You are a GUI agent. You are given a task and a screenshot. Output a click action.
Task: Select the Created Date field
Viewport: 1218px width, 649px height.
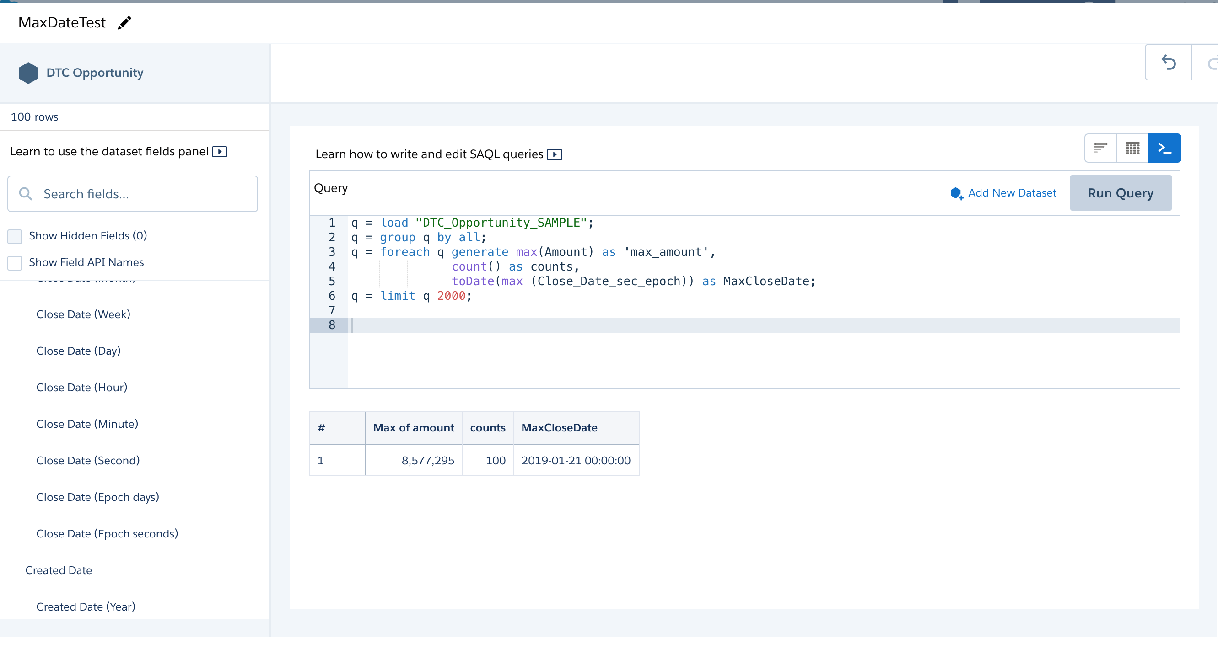point(59,570)
